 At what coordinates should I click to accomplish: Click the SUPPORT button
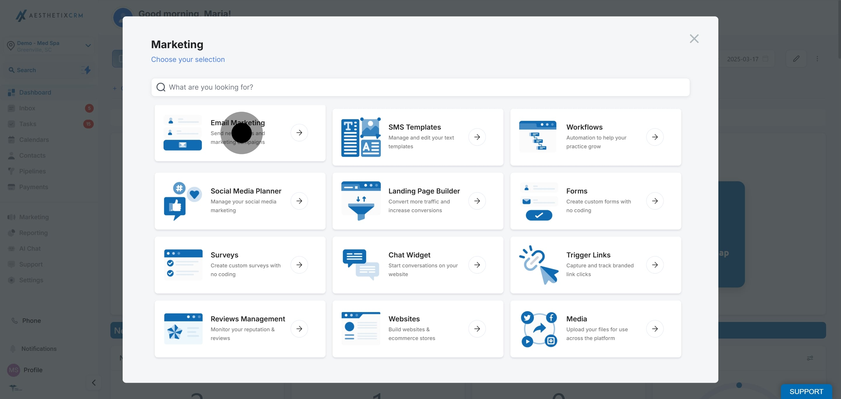click(806, 391)
